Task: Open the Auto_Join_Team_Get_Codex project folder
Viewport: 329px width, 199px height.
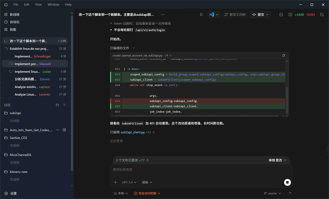Action: coord(28,130)
